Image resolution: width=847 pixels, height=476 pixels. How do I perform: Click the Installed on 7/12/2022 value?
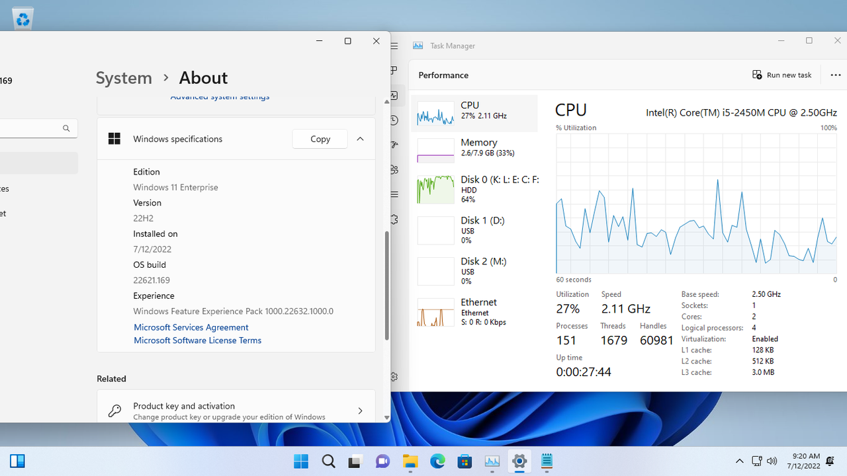[x=152, y=249]
